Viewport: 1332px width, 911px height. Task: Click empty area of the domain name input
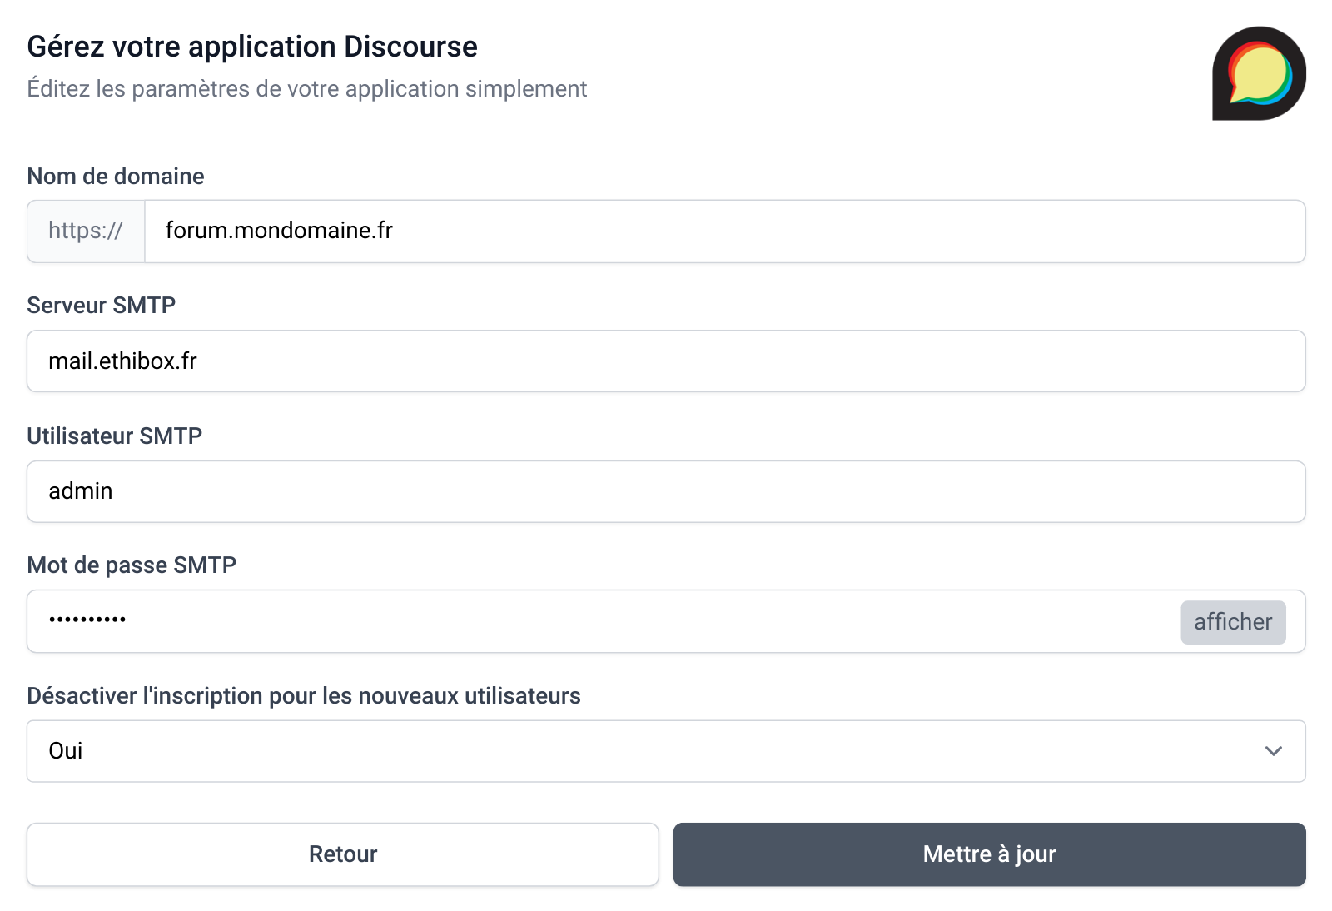point(832,231)
